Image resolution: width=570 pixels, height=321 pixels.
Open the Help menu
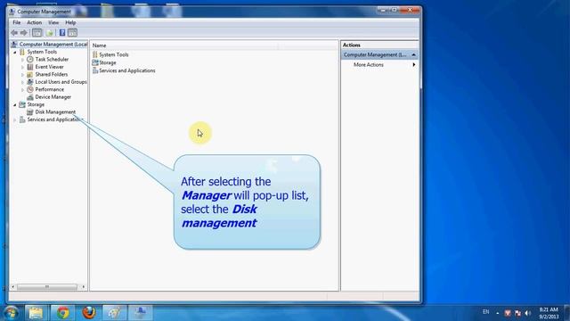pos(70,22)
